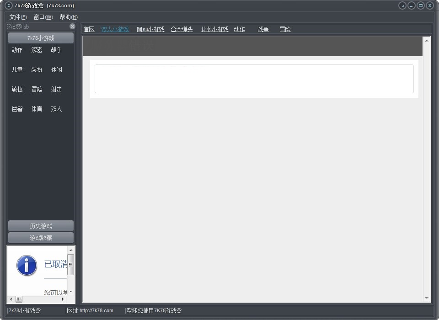This screenshot has height=320, width=439.
Task: Select the 射击 game category
Action: [x=56, y=90]
